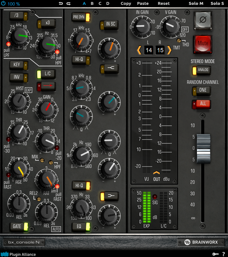Select settings slot A

(84, 4)
